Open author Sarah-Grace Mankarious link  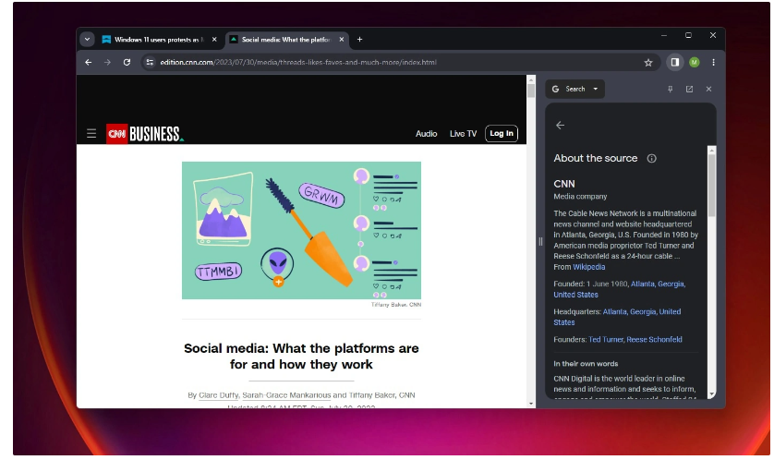[x=287, y=395]
